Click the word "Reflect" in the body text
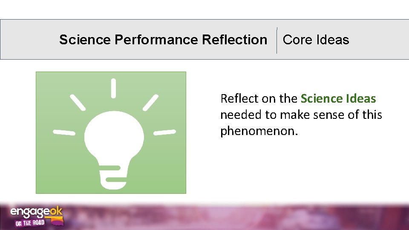The image size is (409, 230). click(x=239, y=99)
